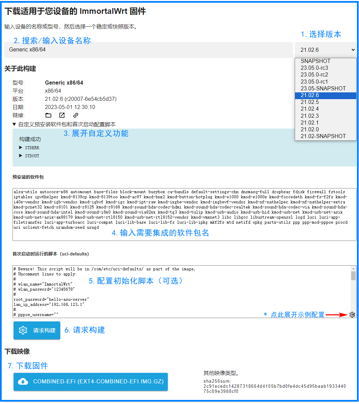Select 21.02-SNAPSHOT in version list

[326, 136]
